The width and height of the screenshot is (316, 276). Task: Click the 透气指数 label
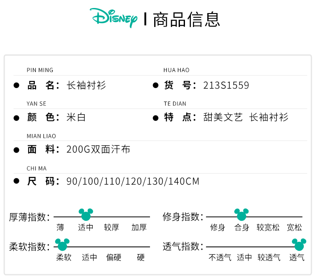click(x=183, y=247)
